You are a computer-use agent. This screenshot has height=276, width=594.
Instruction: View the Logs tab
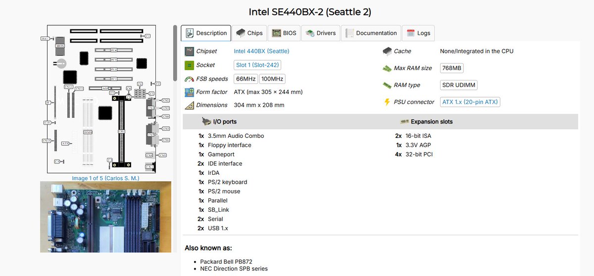click(418, 33)
